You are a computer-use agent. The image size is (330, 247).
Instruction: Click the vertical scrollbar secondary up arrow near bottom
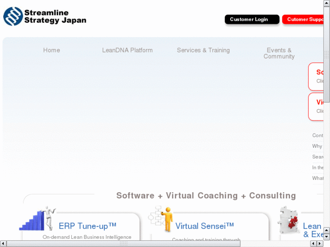pos(327,230)
